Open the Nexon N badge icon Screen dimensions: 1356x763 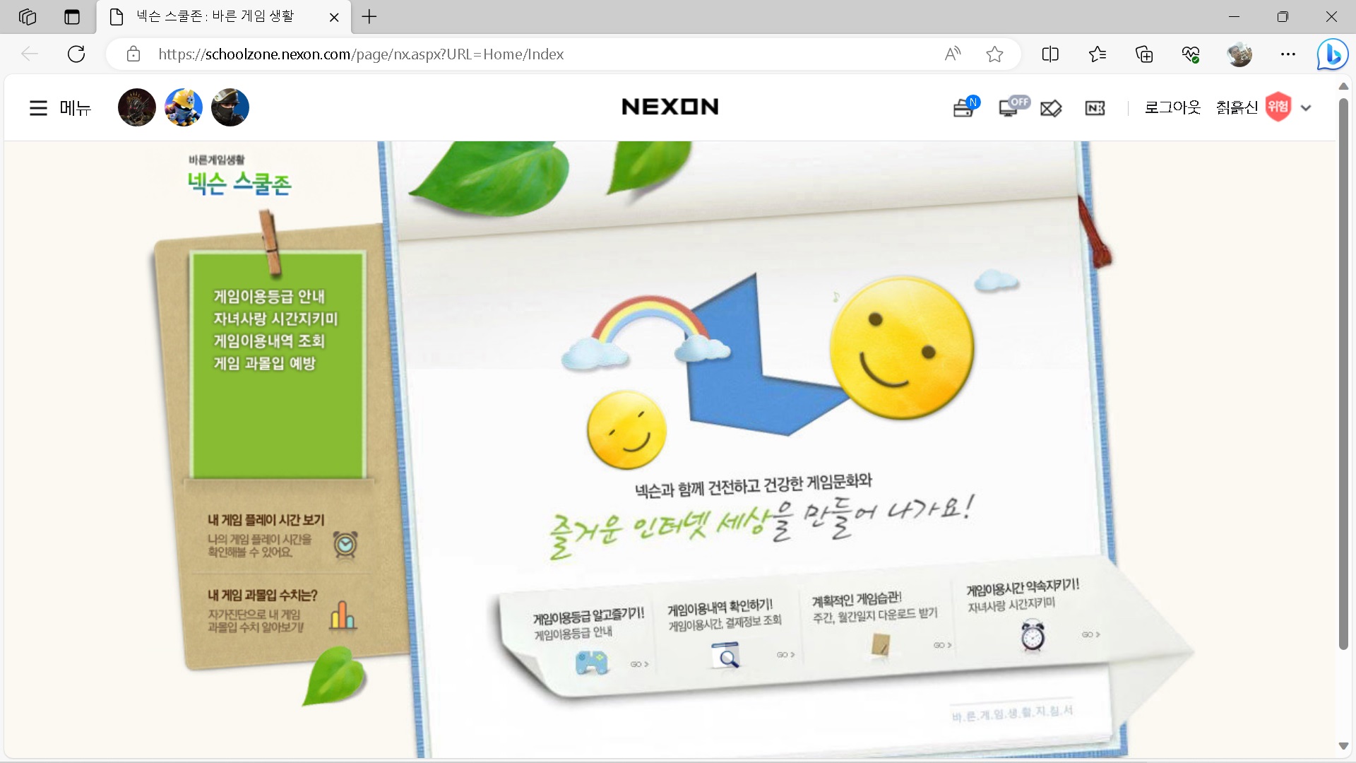[x=1095, y=108]
